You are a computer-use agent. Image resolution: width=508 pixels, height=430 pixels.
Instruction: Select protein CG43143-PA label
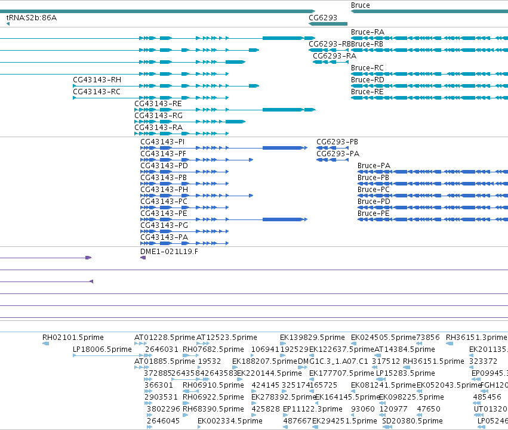(164, 238)
